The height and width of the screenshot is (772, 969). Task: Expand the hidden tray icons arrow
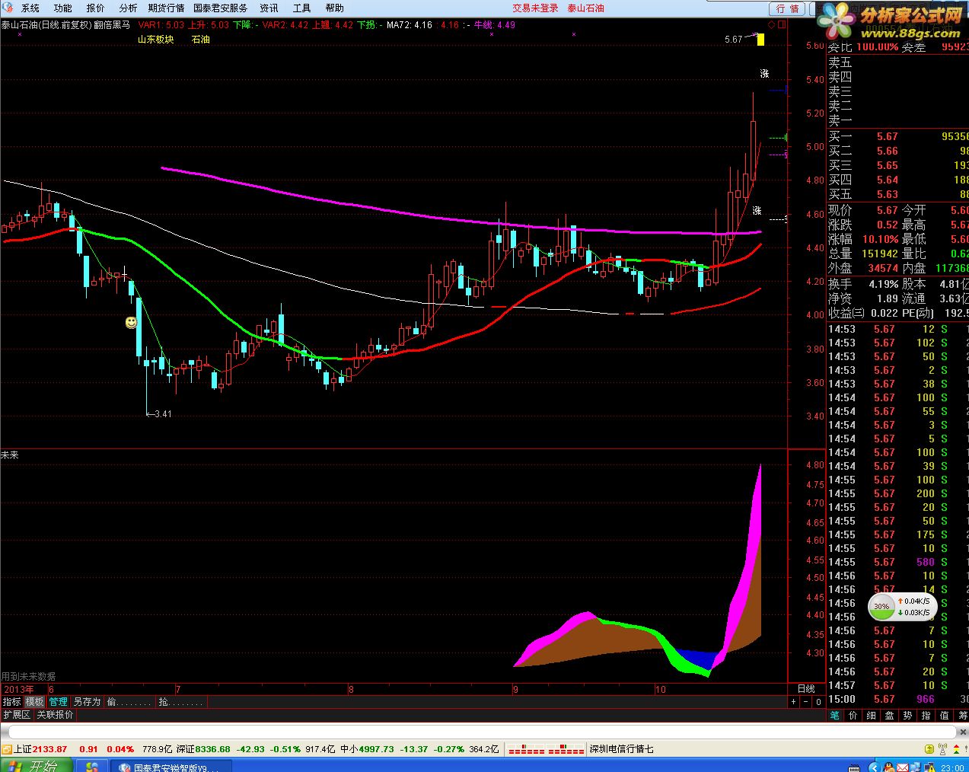click(x=874, y=767)
